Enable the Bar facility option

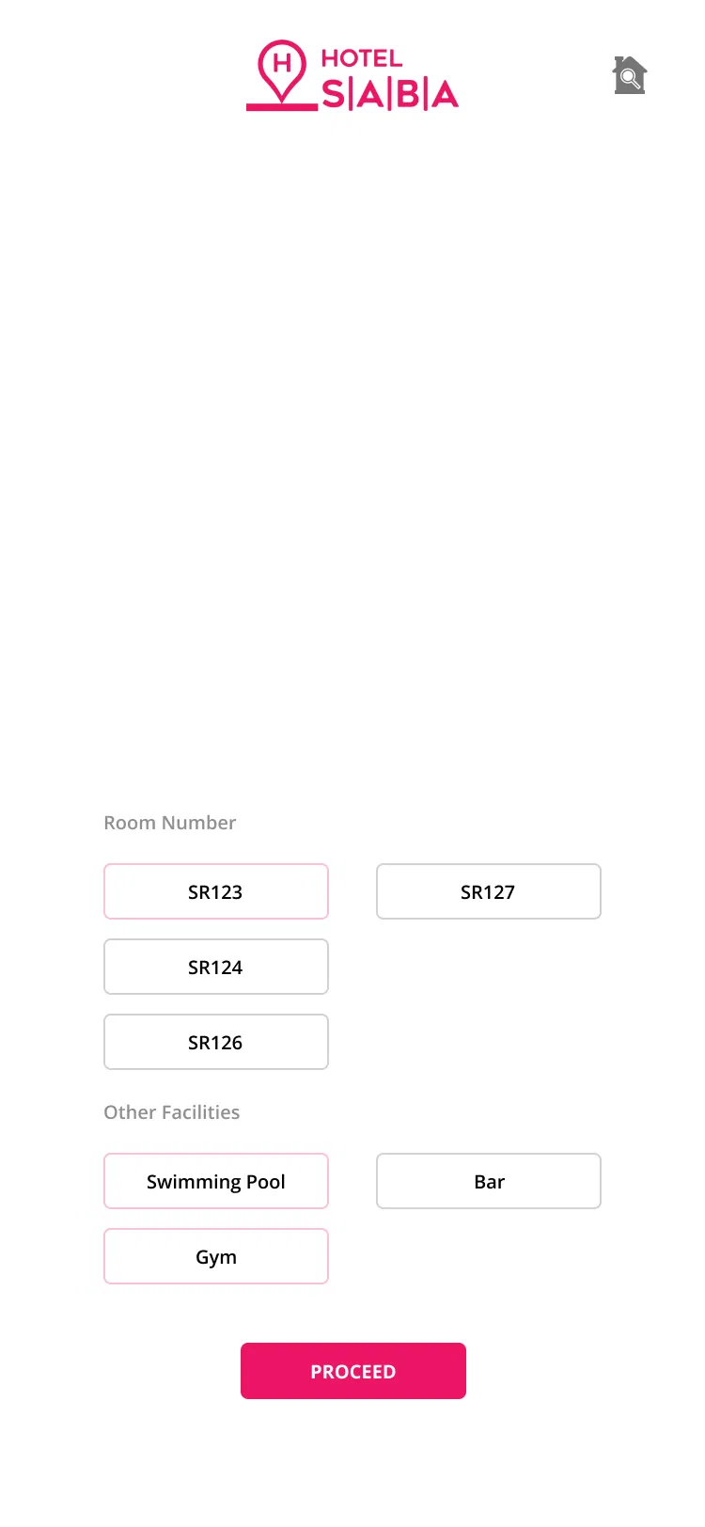488,1181
